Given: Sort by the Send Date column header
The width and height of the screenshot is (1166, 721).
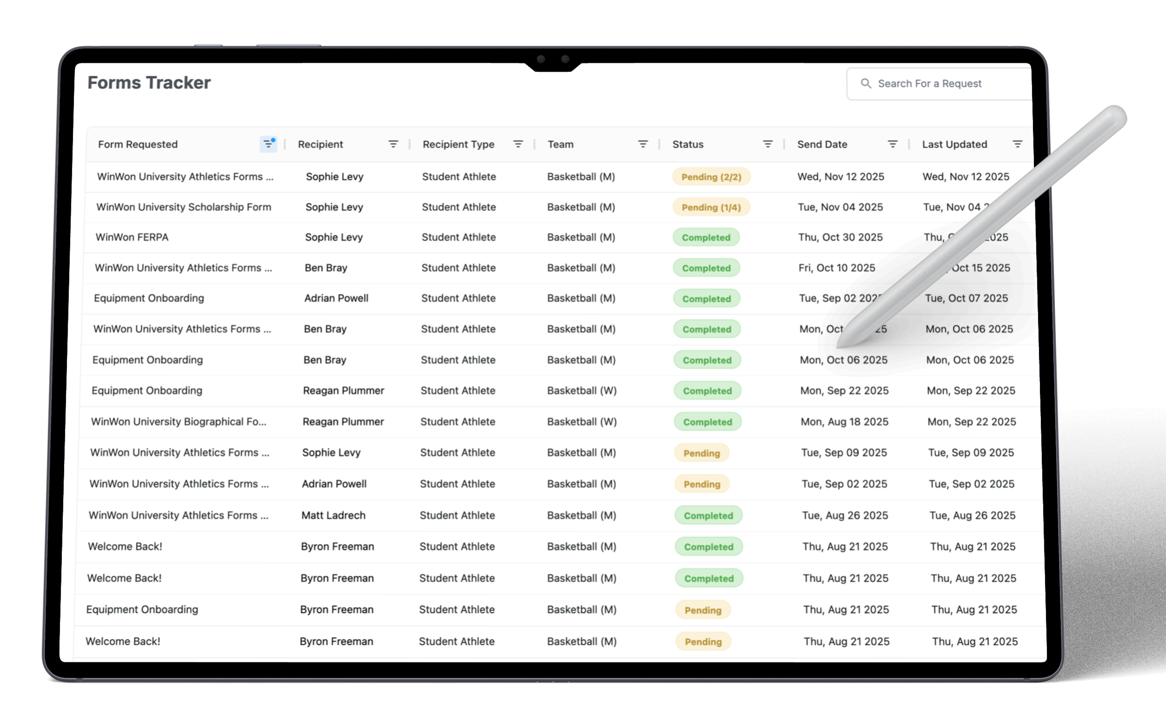Looking at the screenshot, I should (x=822, y=144).
